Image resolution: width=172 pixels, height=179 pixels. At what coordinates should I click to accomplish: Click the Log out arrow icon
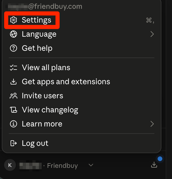pyautogui.click(x=14, y=143)
